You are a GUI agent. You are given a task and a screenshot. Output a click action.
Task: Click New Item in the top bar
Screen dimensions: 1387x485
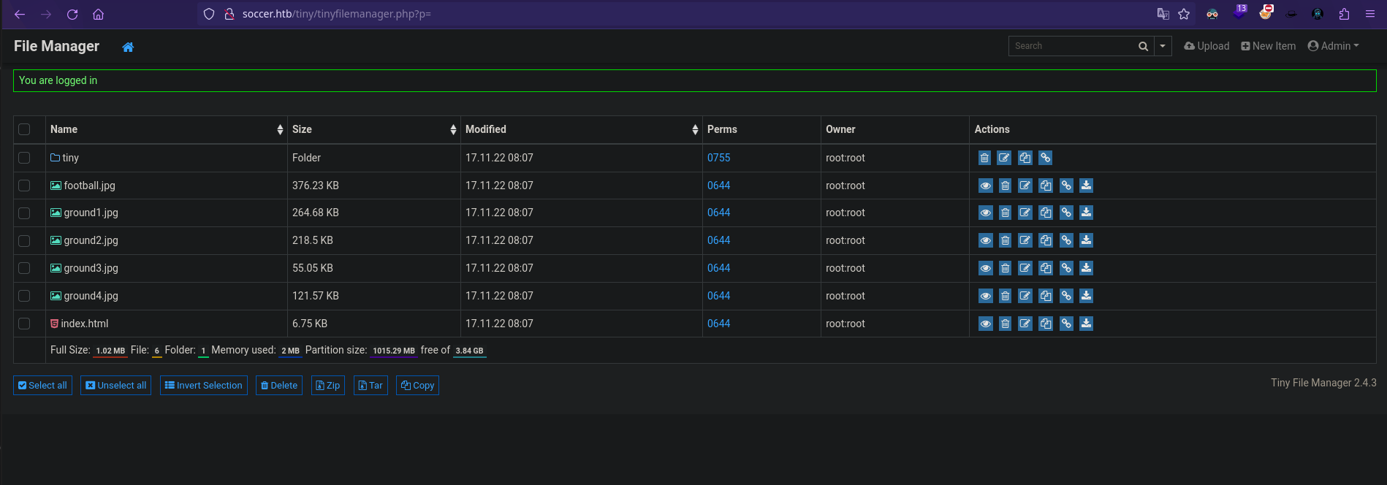tap(1268, 46)
